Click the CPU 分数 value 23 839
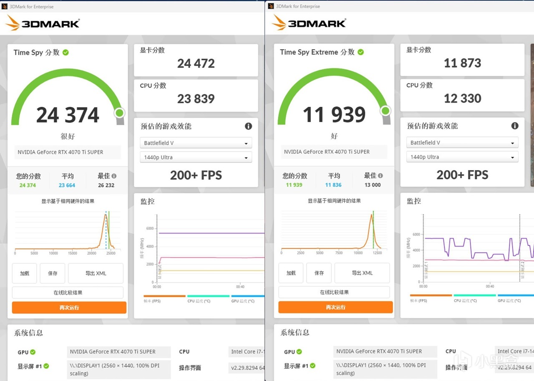The height and width of the screenshot is (381, 534). click(x=196, y=99)
